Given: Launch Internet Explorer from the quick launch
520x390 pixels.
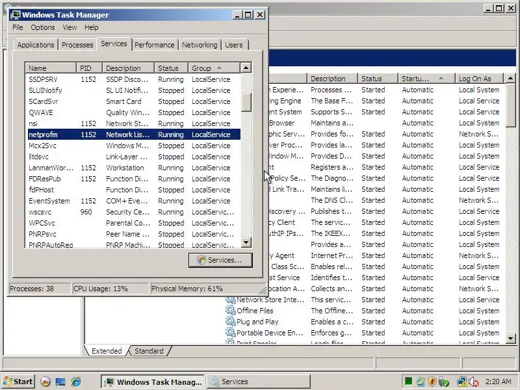Looking at the screenshot, I should pyautogui.click(x=76, y=382).
